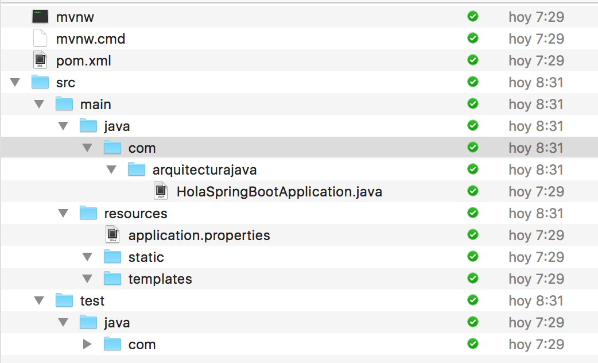Click the green checkmark next to application.properties

[472, 235]
